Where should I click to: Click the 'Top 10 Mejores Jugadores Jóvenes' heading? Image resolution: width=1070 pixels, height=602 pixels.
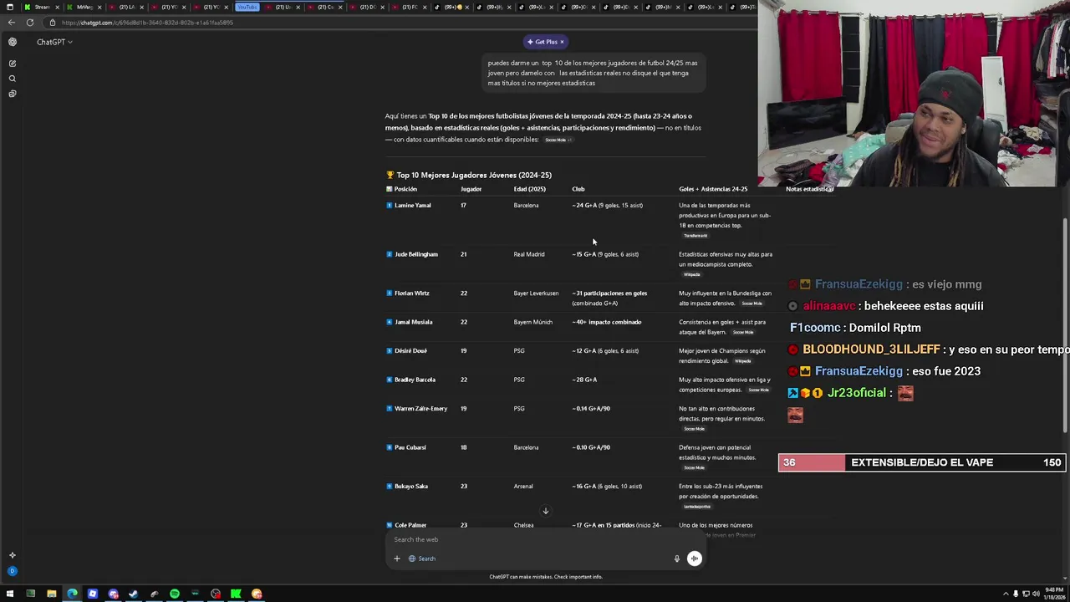(x=474, y=176)
